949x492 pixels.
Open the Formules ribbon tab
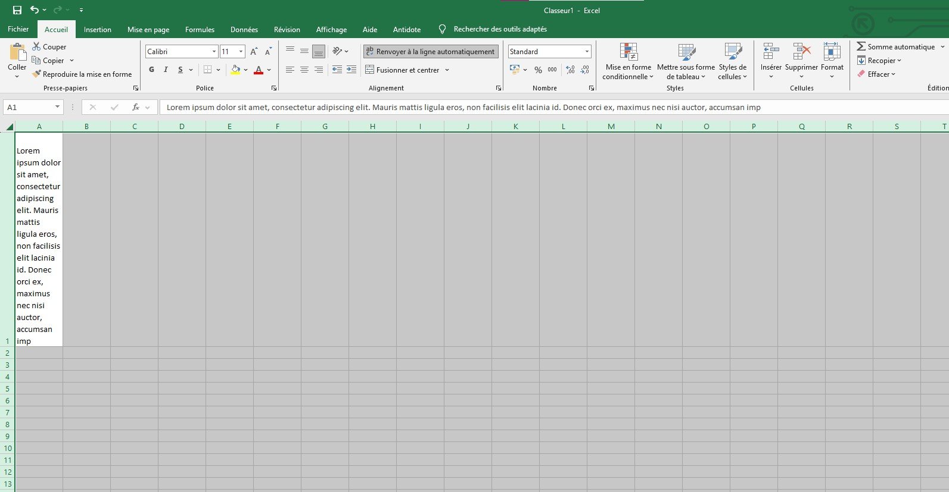pos(200,29)
